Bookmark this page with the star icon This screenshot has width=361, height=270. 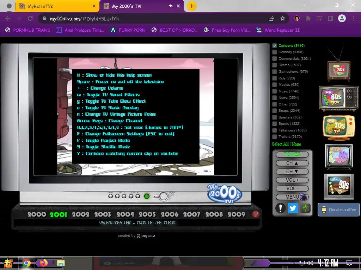pos(283,19)
